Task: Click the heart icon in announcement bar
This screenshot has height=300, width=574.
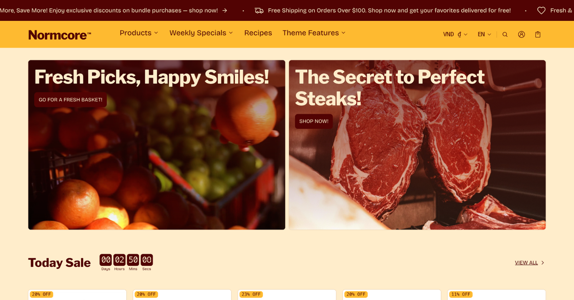Action: tap(541, 11)
